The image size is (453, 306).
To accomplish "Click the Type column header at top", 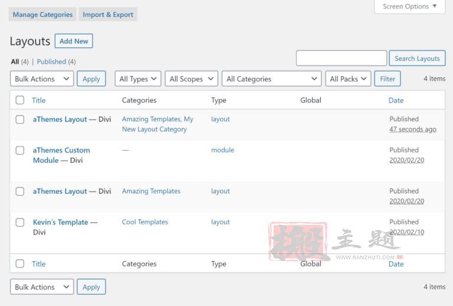I will point(218,100).
